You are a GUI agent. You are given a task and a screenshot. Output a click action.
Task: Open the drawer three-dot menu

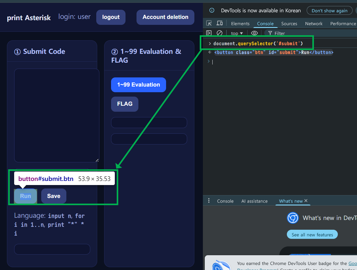click(209, 201)
